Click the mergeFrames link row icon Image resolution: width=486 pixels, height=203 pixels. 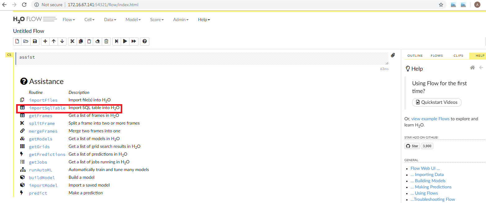pyautogui.click(x=22, y=131)
